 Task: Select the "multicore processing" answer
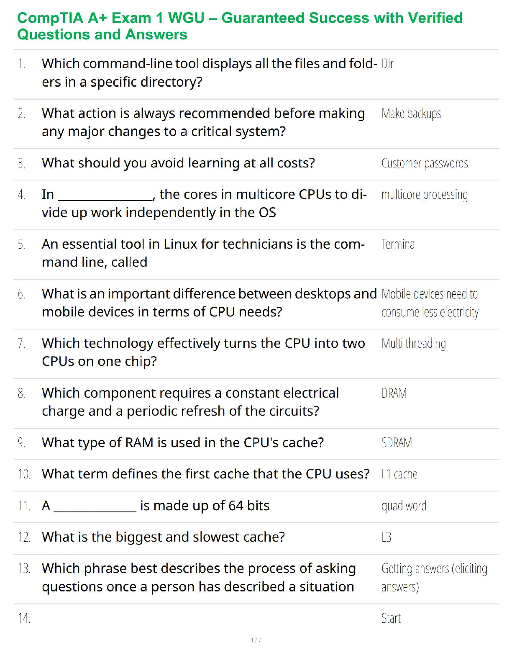(x=425, y=195)
